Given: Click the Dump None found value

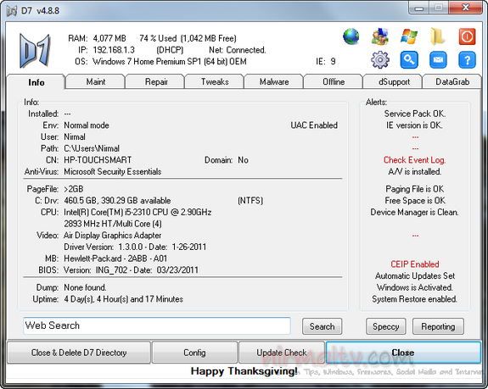Looking at the screenshot, I should click(85, 287).
